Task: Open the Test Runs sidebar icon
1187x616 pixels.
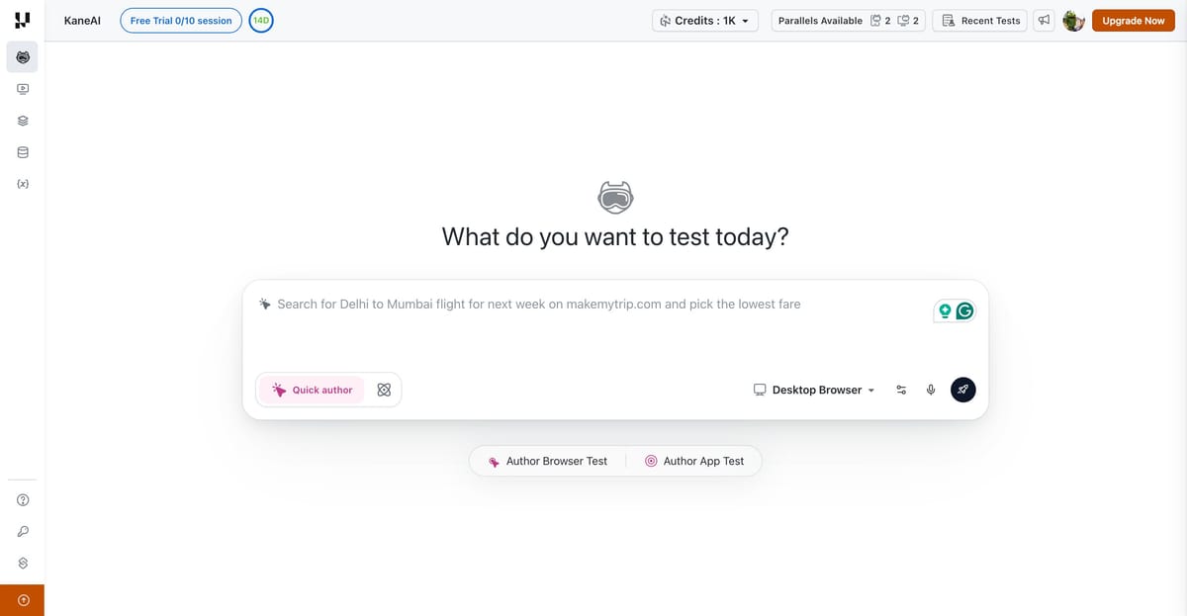Action: pos(22,88)
